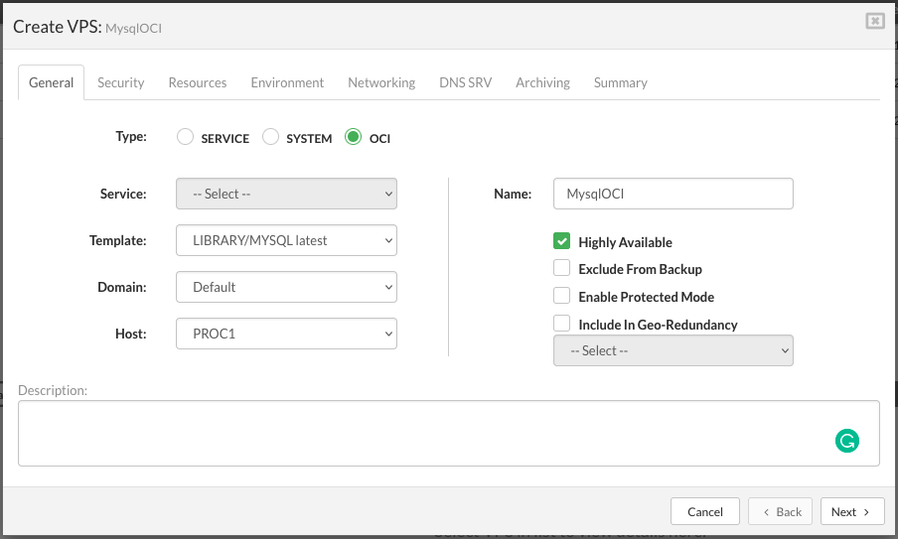Image resolution: width=898 pixels, height=539 pixels.
Task: Close the Create VPS dialog
Action: tap(874, 21)
